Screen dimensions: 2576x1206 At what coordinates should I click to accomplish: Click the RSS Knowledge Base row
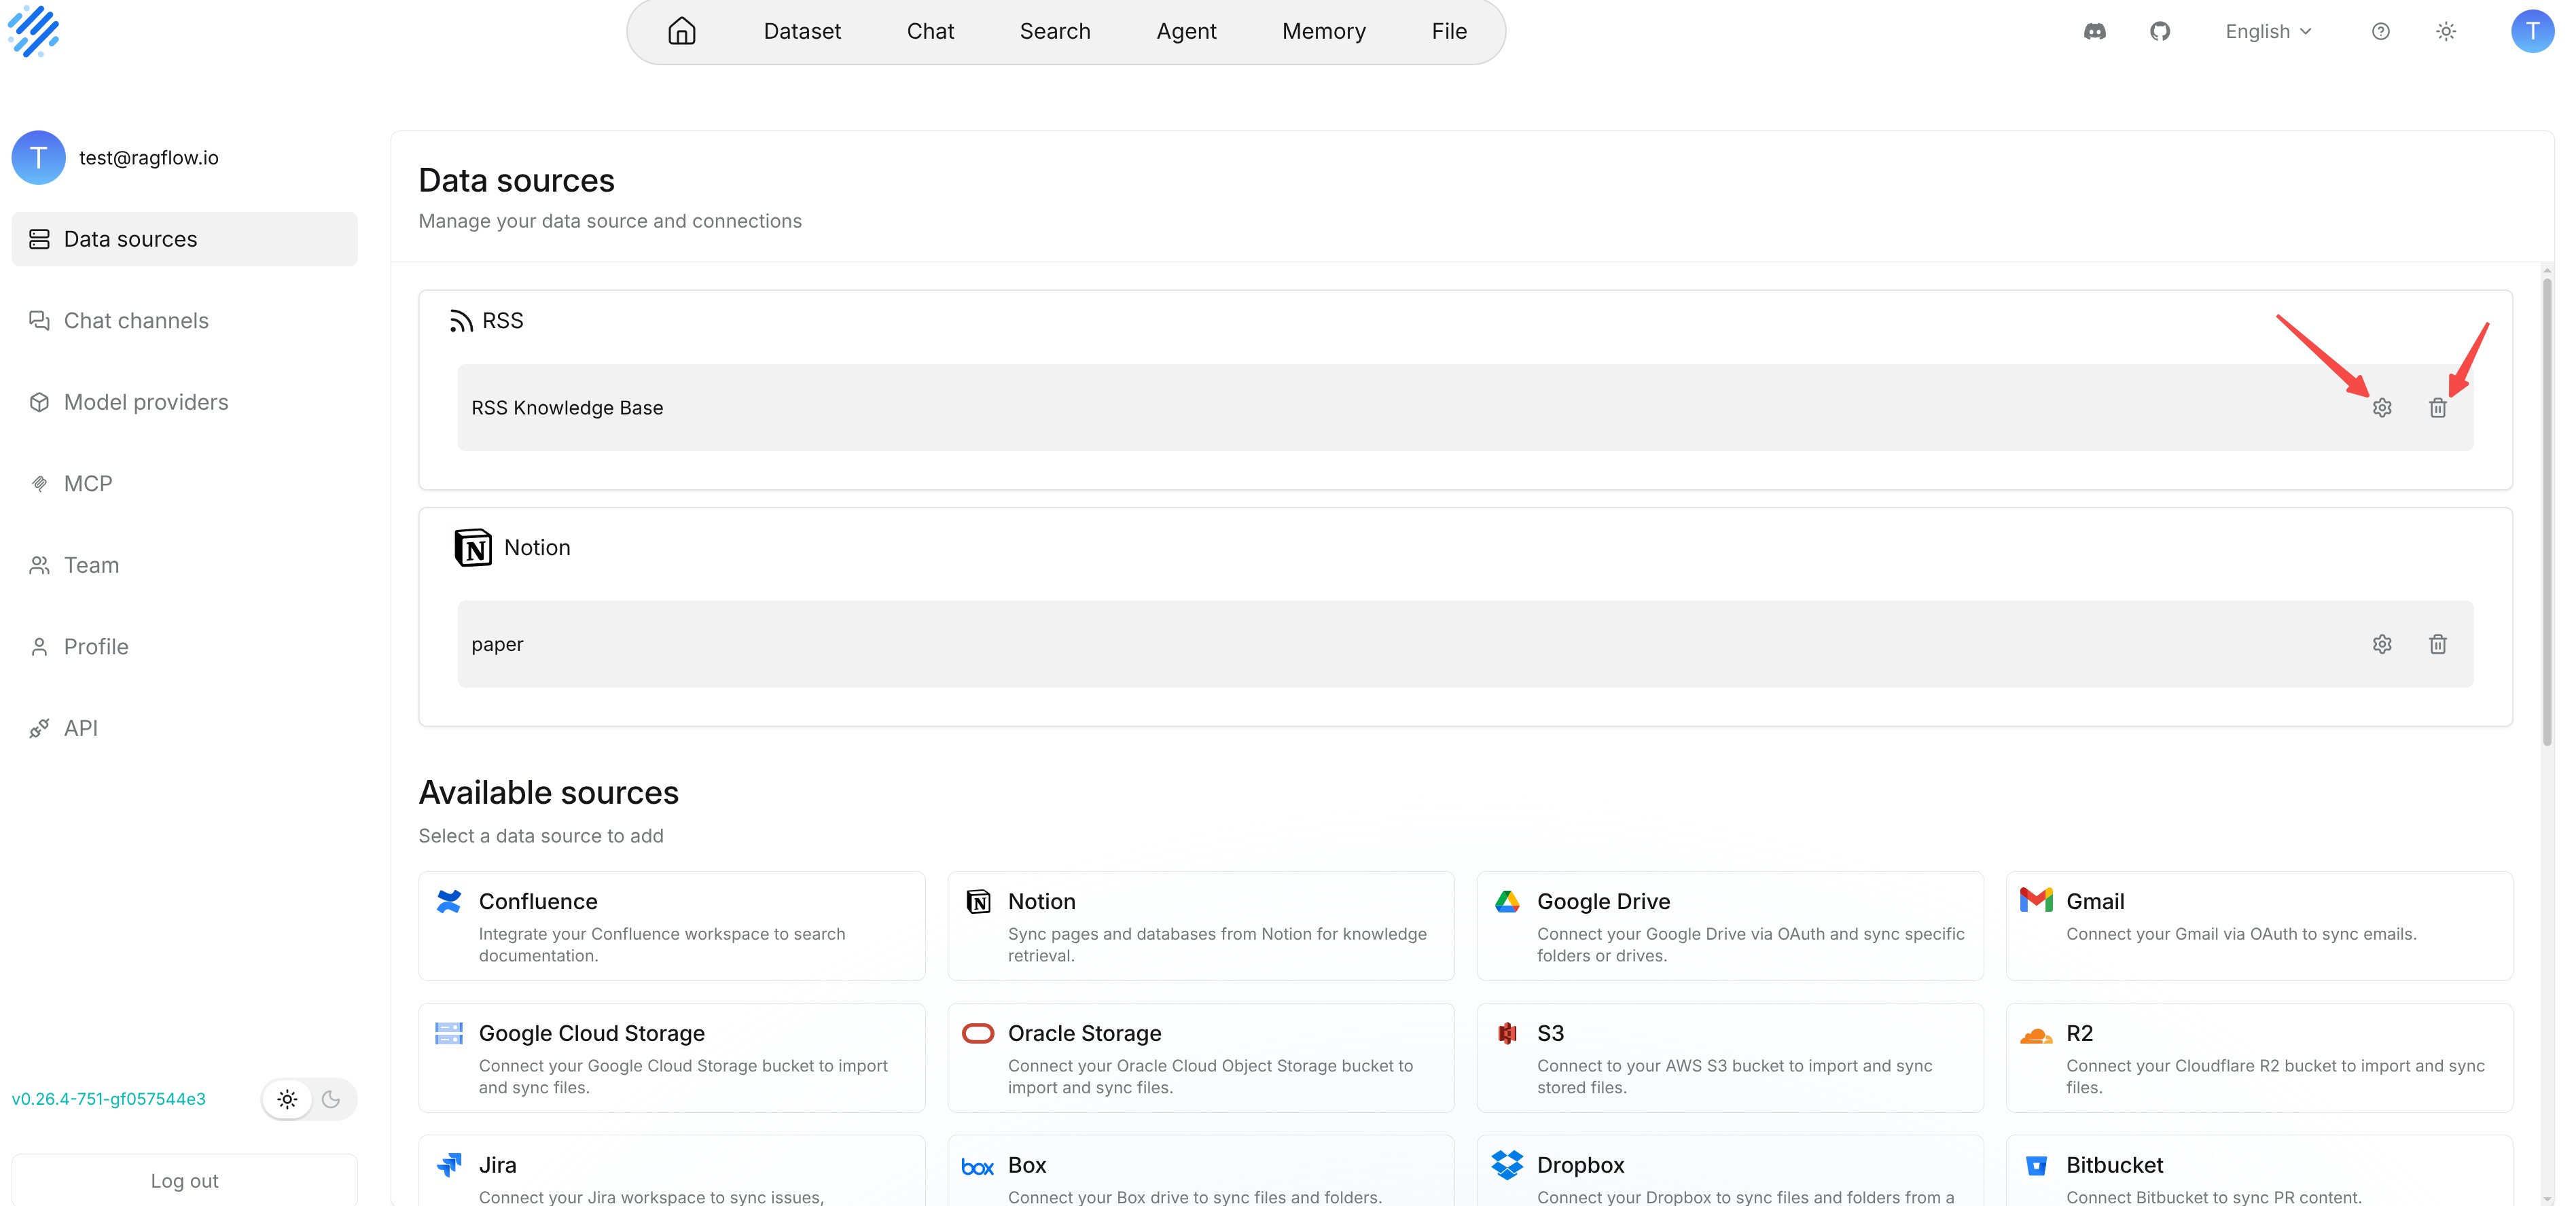coord(1465,408)
